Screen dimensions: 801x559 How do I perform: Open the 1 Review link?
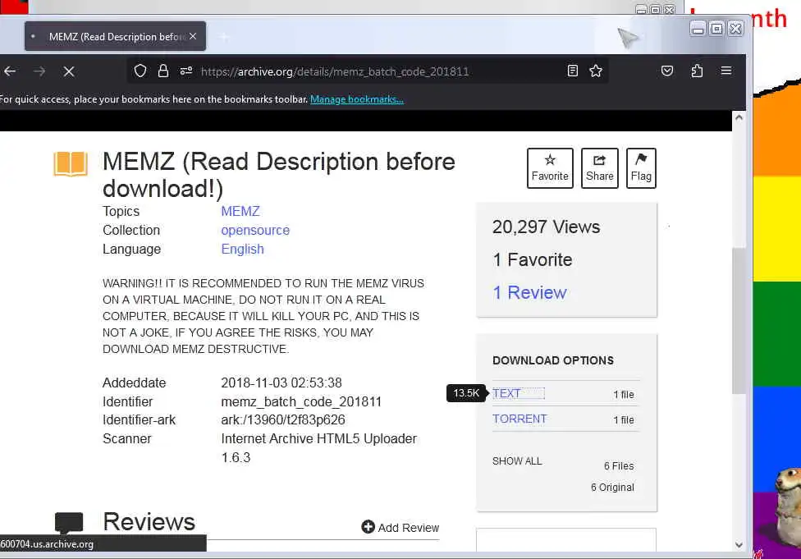tap(529, 292)
